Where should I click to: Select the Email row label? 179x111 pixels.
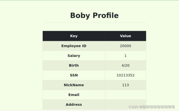(74, 95)
